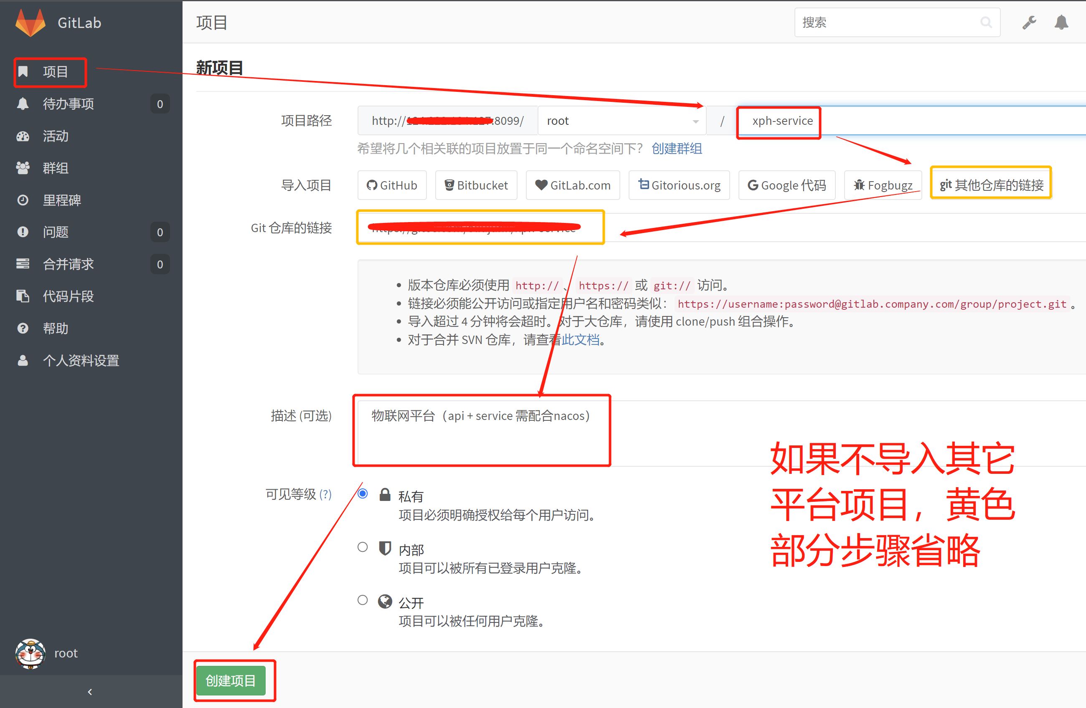Import from Gitorious.org
Image resolution: width=1086 pixels, height=708 pixels.
(679, 185)
